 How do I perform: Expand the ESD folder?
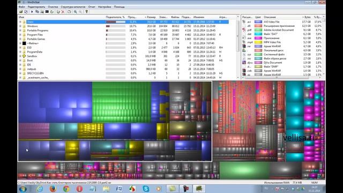(20, 48)
